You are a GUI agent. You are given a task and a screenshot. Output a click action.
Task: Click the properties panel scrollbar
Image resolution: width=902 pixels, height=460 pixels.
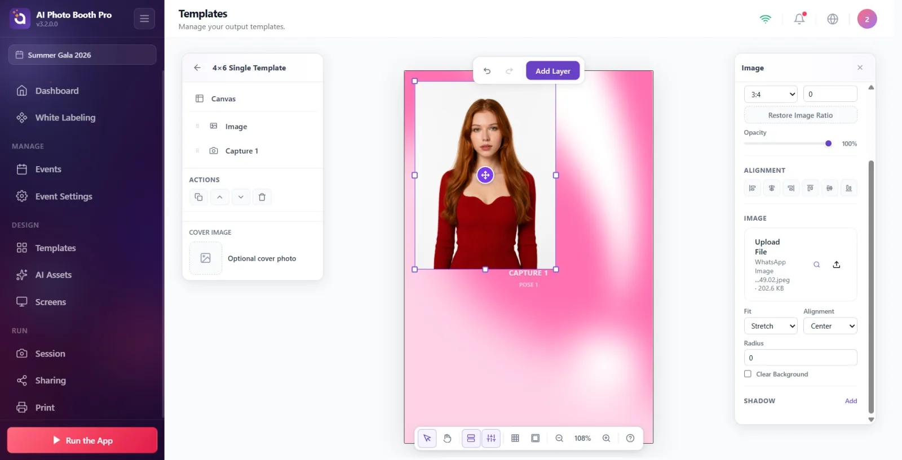(x=871, y=287)
